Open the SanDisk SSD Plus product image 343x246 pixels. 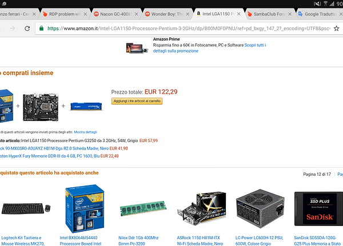318,209
